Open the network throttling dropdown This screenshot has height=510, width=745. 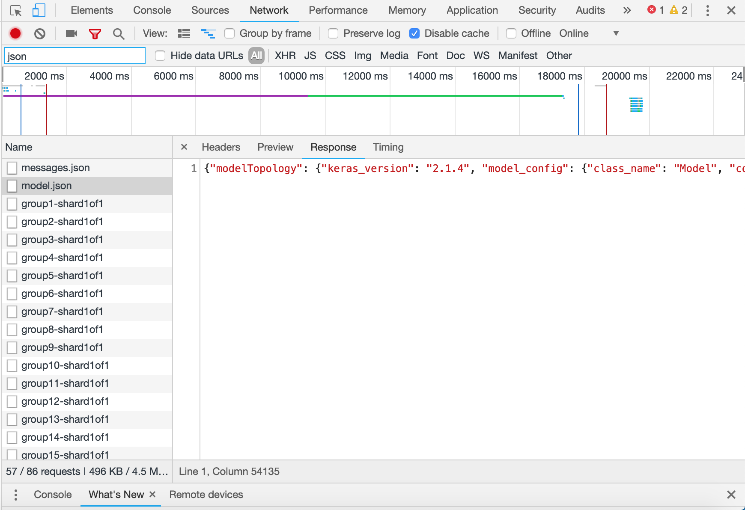pos(616,33)
